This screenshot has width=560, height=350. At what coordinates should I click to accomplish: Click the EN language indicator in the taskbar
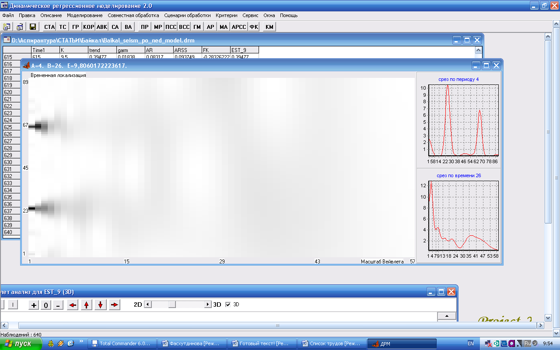(471, 344)
